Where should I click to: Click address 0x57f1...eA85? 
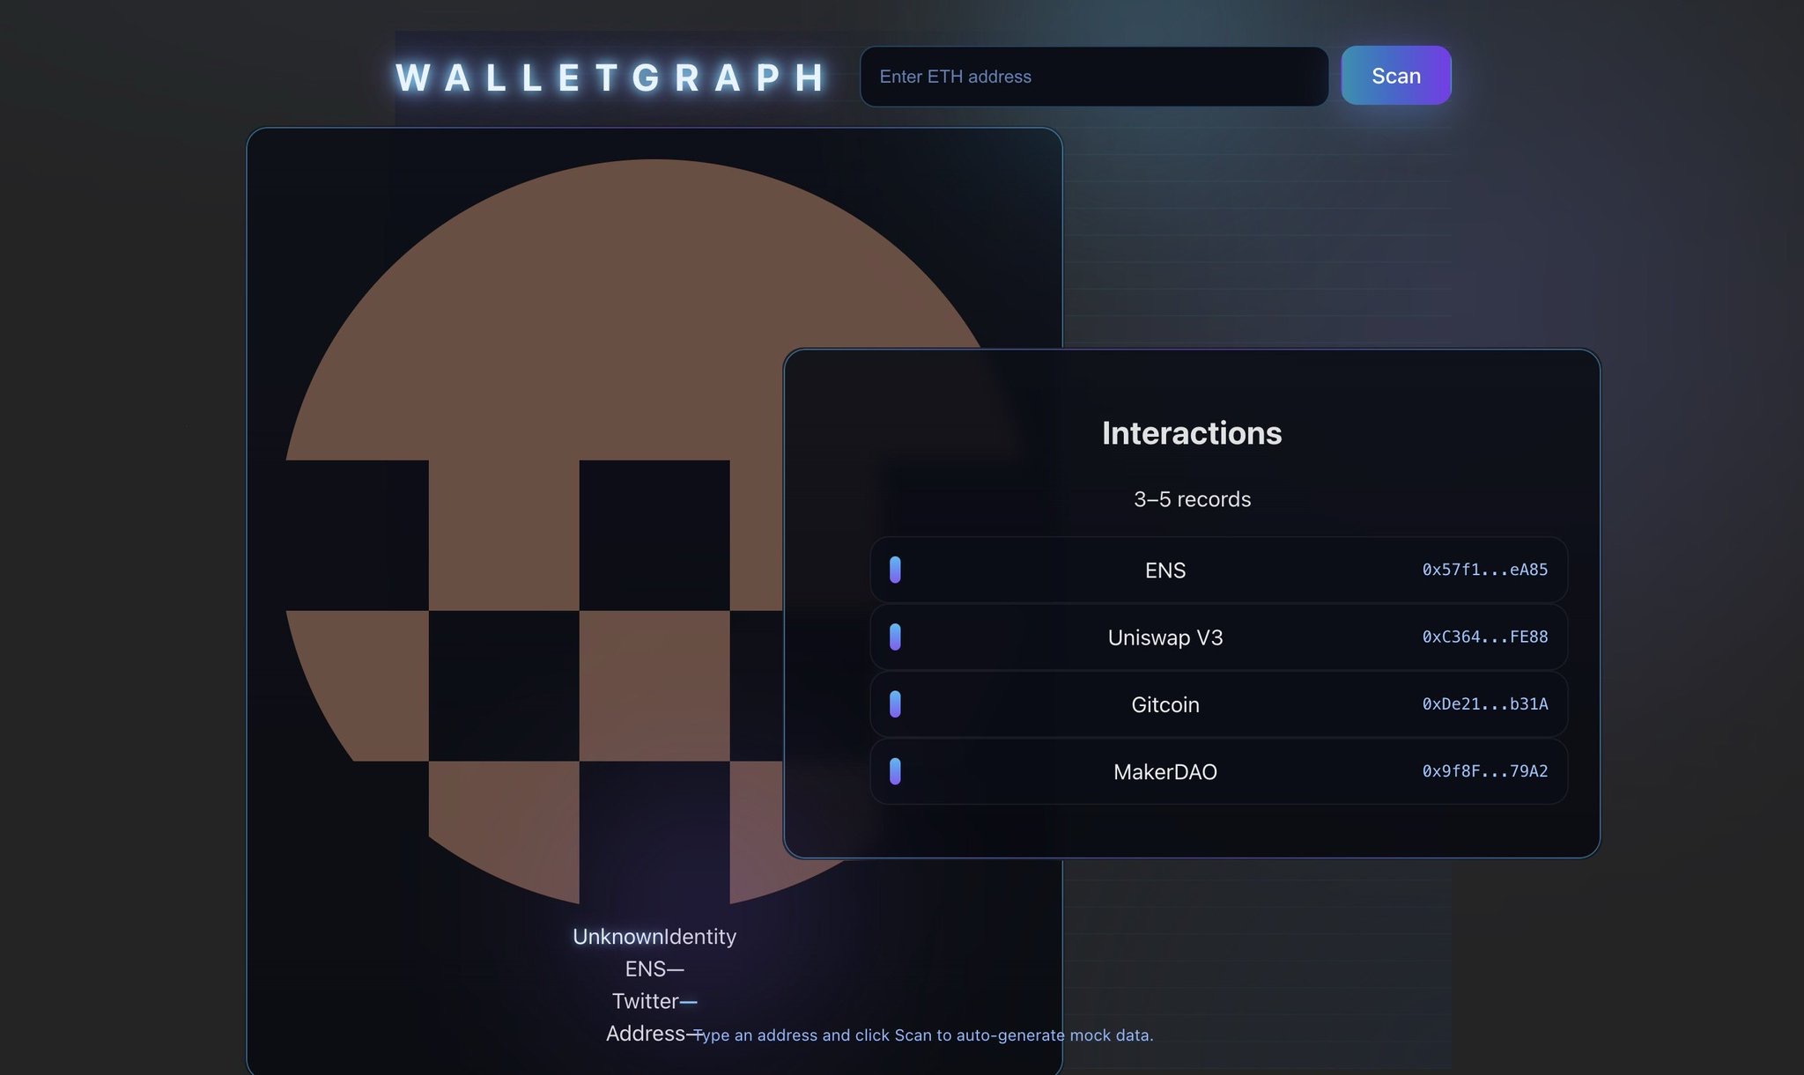[x=1484, y=570]
